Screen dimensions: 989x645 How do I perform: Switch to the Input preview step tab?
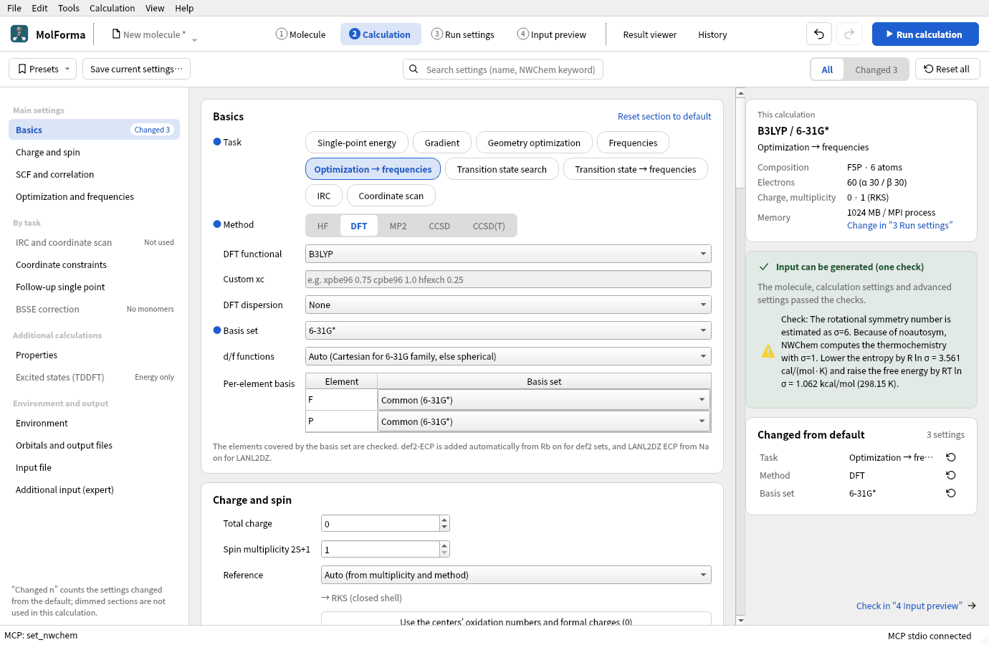pos(552,34)
